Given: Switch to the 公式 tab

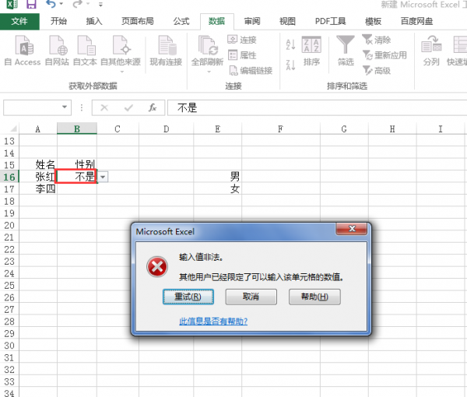Looking at the screenshot, I should 181,22.
